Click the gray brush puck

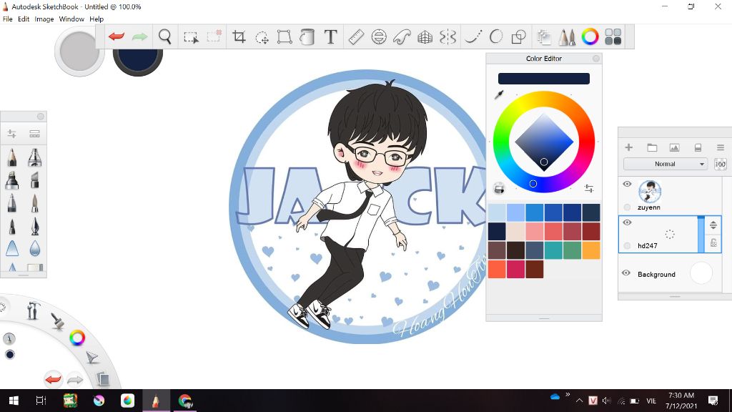[x=80, y=51]
